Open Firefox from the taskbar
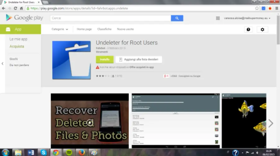 pyautogui.click(x=82, y=153)
